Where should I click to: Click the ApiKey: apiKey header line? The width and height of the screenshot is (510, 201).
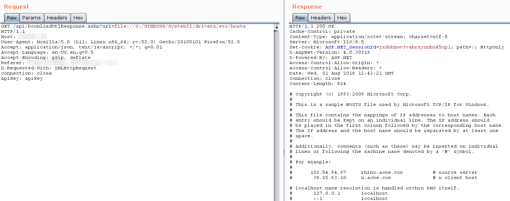(x=22, y=79)
